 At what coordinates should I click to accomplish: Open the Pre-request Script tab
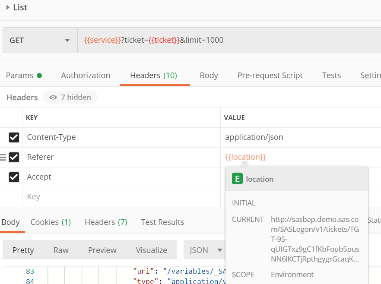(270, 75)
